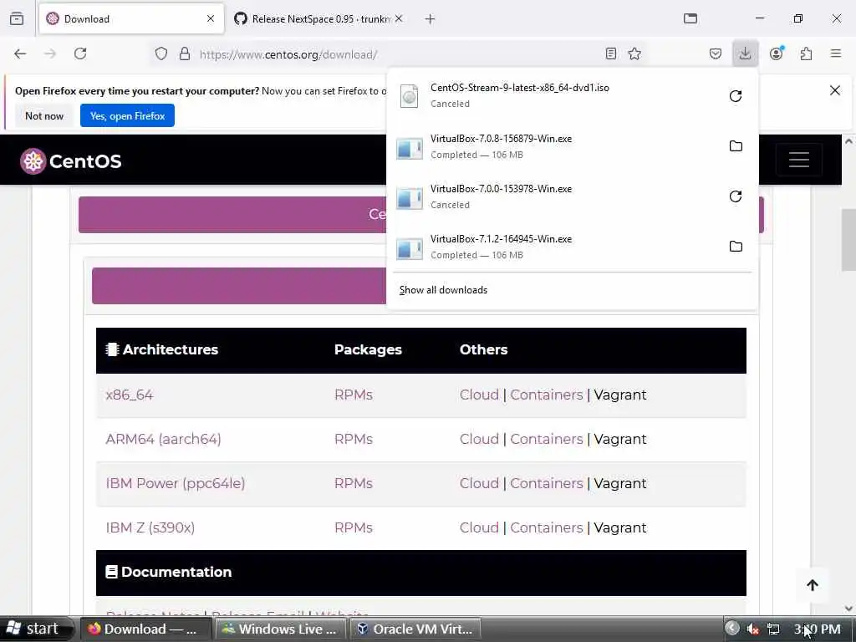Select the Download Firefox taskbar item
Screen dimensions: 856x642
[x=145, y=629]
